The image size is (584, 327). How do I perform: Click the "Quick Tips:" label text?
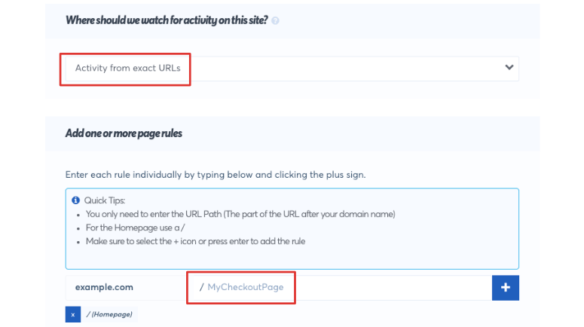pyautogui.click(x=105, y=200)
